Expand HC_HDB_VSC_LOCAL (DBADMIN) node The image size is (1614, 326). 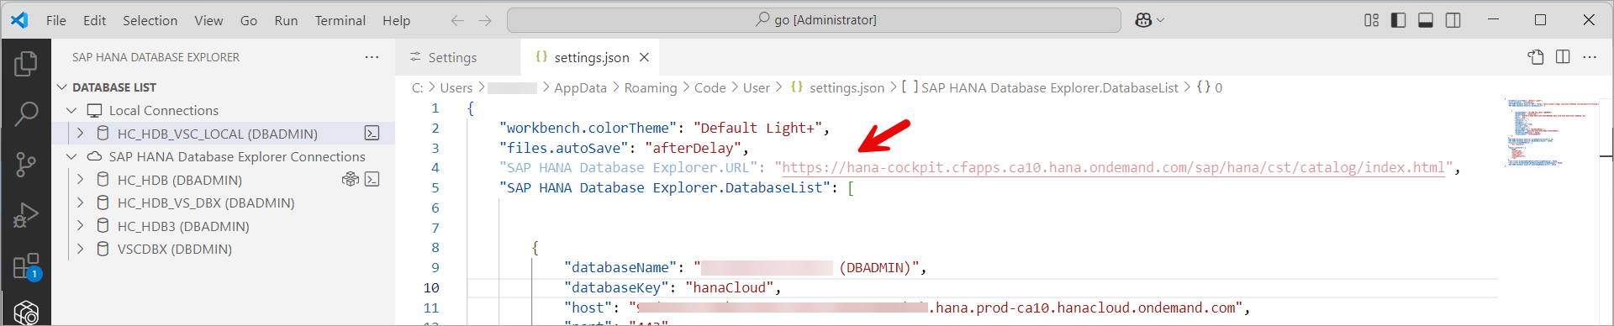[x=80, y=133]
